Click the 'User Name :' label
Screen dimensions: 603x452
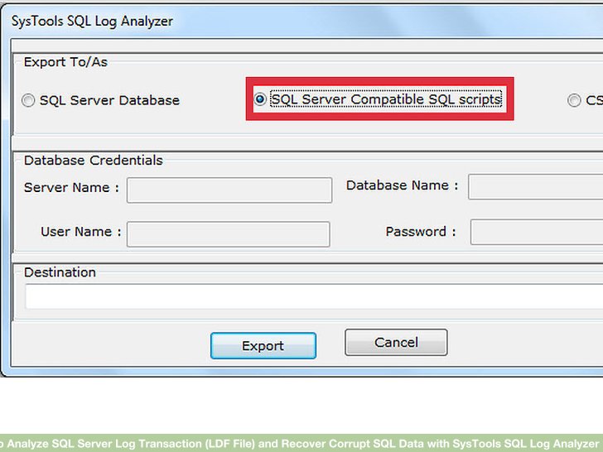click(81, 232)
